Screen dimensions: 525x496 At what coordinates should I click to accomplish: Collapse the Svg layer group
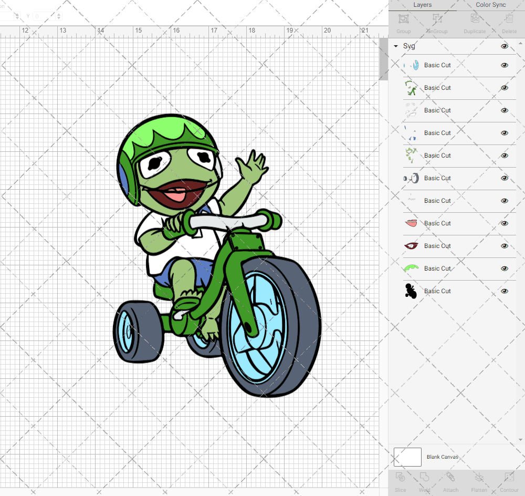coord(396,46)
